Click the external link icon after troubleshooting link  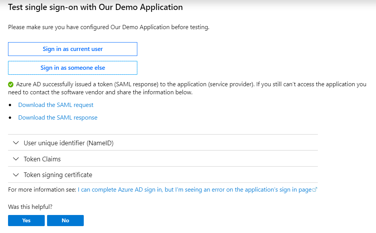315,190
